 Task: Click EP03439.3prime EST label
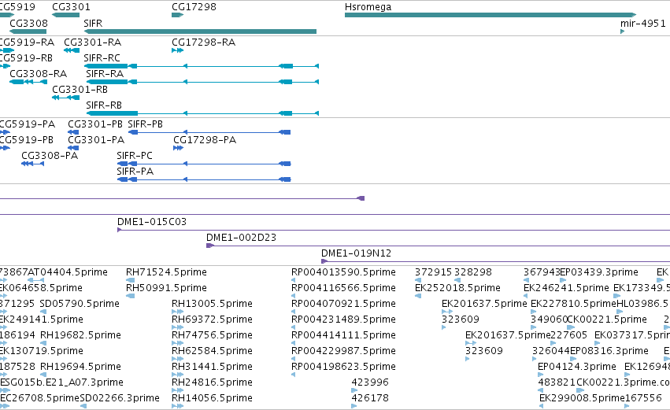coord(599,272)
